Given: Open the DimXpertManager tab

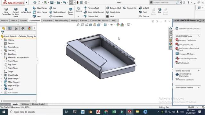Looking at the screenshot, I should coord(23,28).
